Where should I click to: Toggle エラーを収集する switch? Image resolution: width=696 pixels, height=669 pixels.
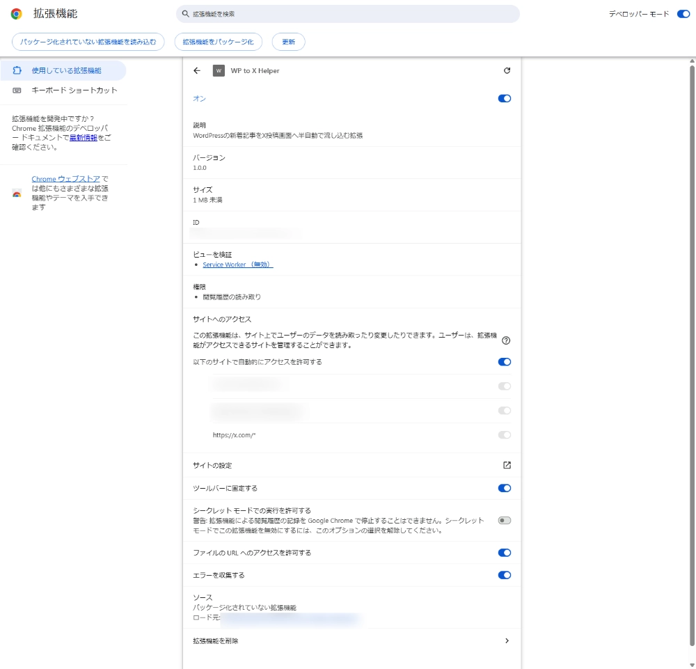[x=505, y=575]
